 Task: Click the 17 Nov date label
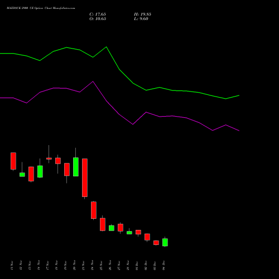[x=47, y=265]
